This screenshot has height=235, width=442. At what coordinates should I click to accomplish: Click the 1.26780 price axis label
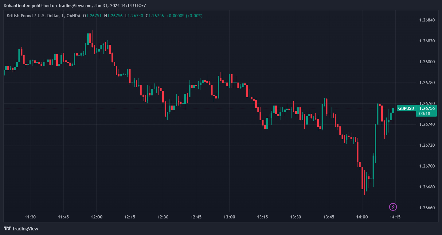[427, 83]
